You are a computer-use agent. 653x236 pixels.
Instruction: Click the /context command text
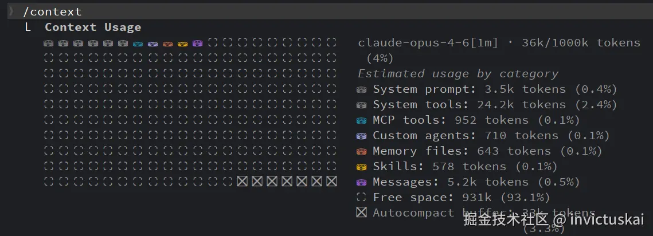pos(52,11)
